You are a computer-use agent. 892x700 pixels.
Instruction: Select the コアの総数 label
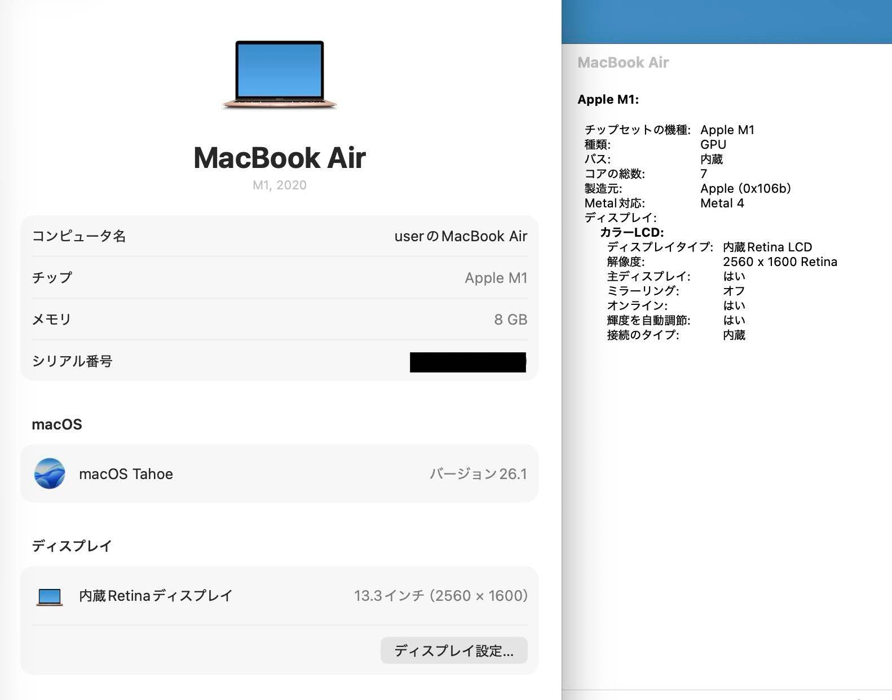click(x=615, y=174)
